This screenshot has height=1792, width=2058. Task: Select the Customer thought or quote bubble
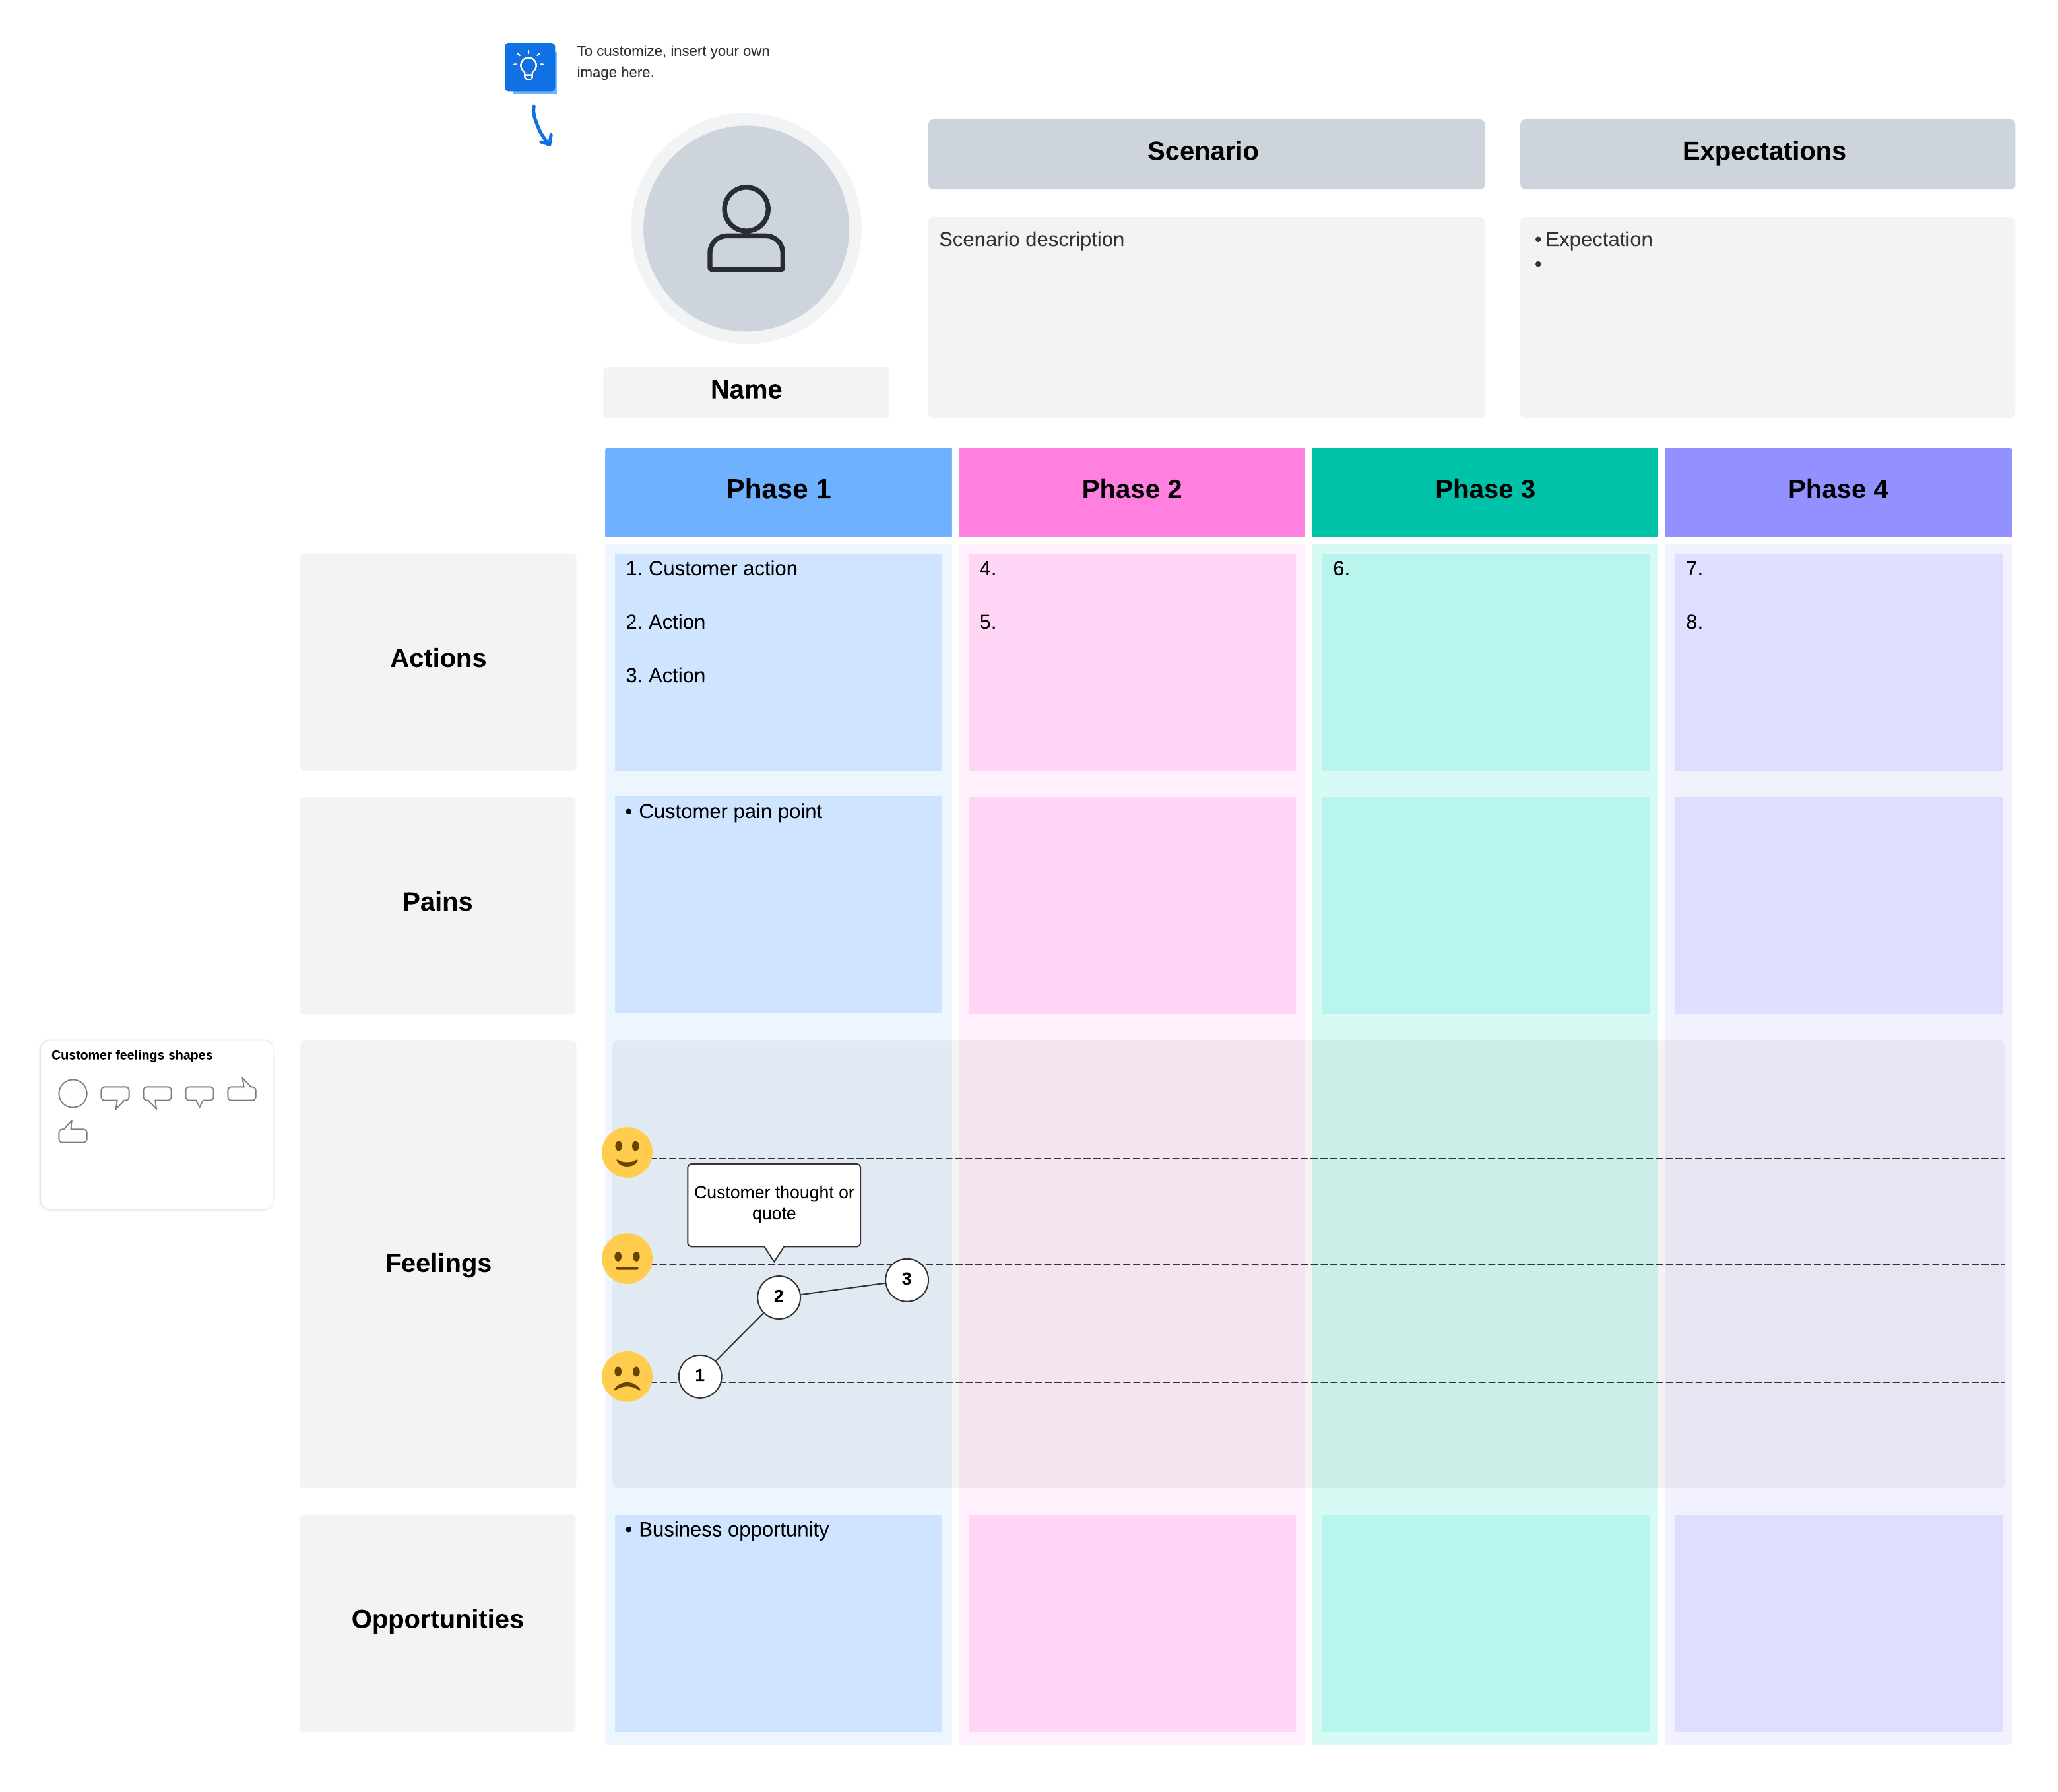(x=774, y=1204)
